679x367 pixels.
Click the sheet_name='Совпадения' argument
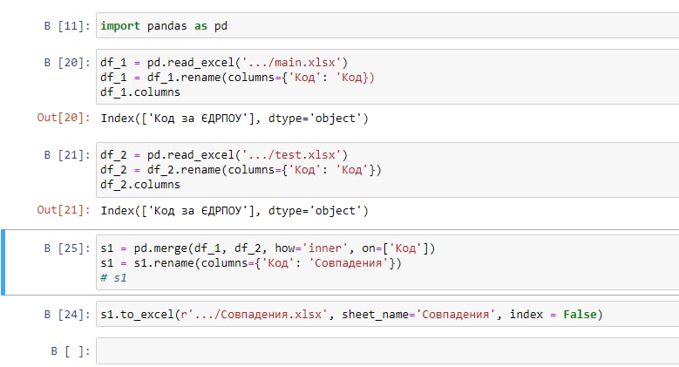point(418,315)
